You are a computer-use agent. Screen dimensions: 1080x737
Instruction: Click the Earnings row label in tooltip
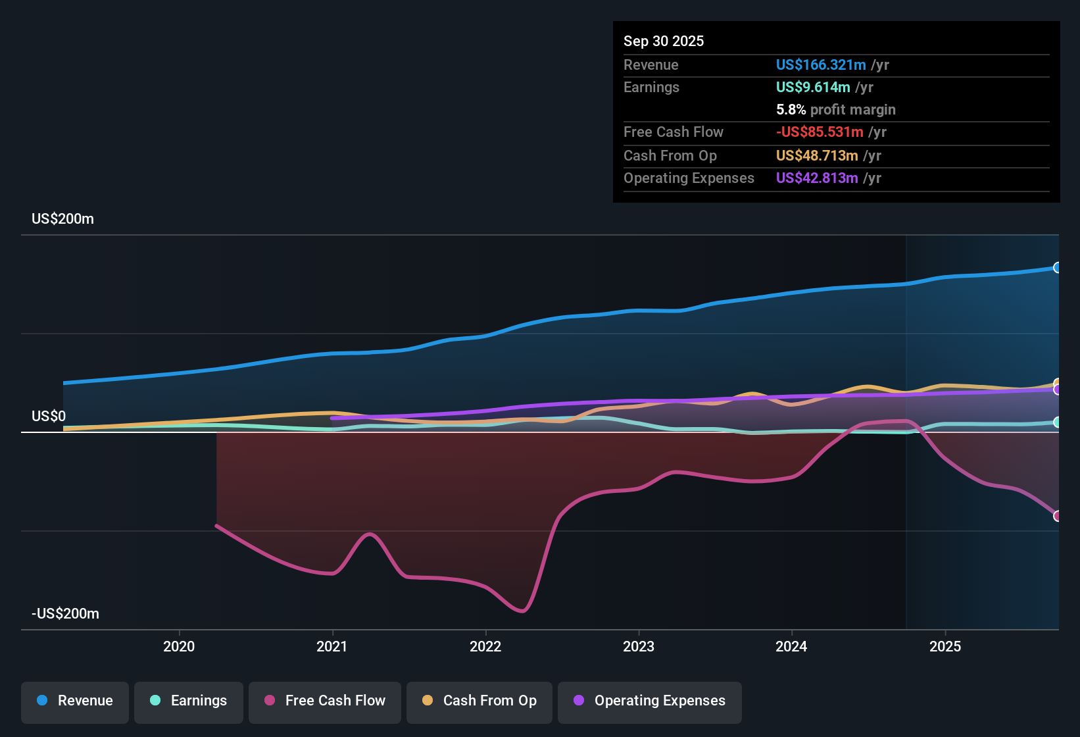pos(651,87)
